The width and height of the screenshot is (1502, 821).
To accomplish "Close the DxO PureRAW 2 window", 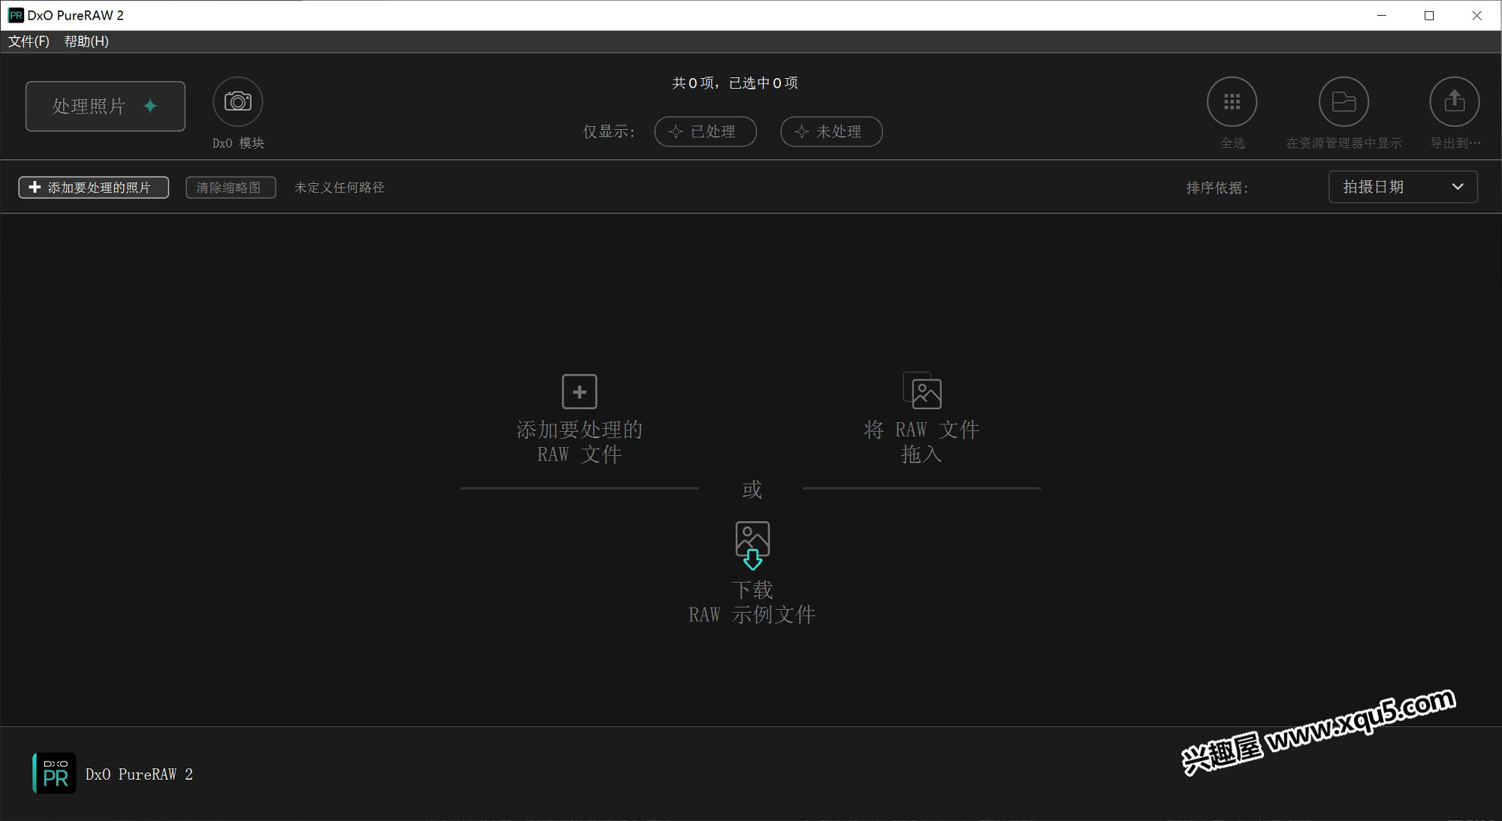I will coord(1477,15).
